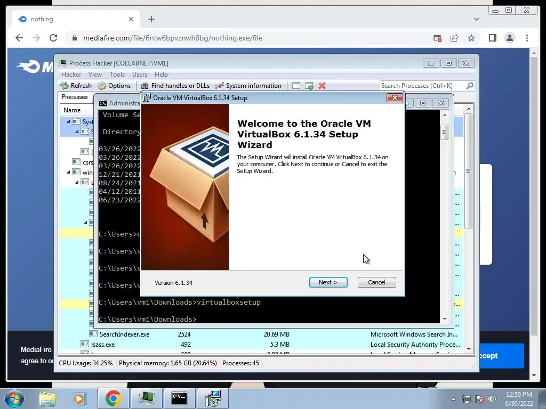The height and width of the screenshot is (409, 546).
Task: Open the Help menu in Process Hacker
Action: pyautogui.click(x=161, y=75)
